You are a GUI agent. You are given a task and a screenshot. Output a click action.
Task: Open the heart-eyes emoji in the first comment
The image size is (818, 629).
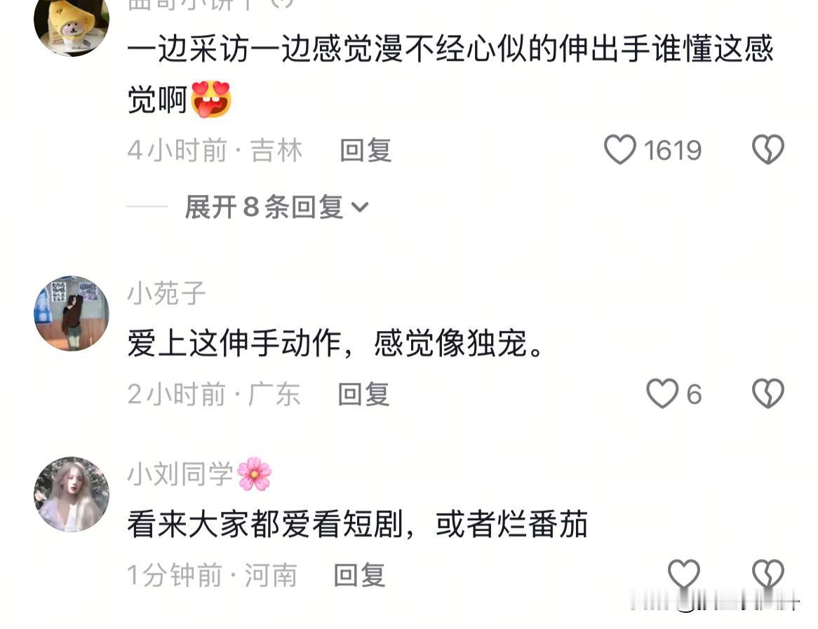point(210,99)
